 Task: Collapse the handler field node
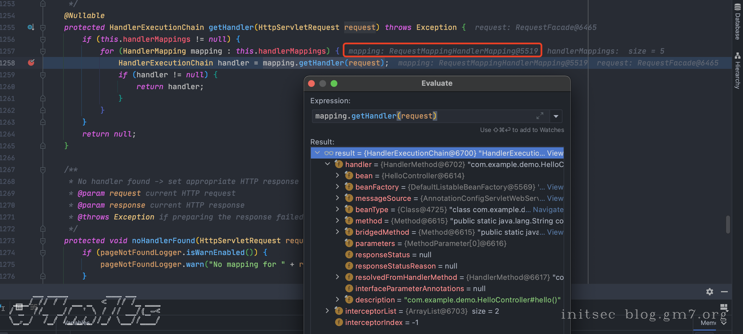327,164
